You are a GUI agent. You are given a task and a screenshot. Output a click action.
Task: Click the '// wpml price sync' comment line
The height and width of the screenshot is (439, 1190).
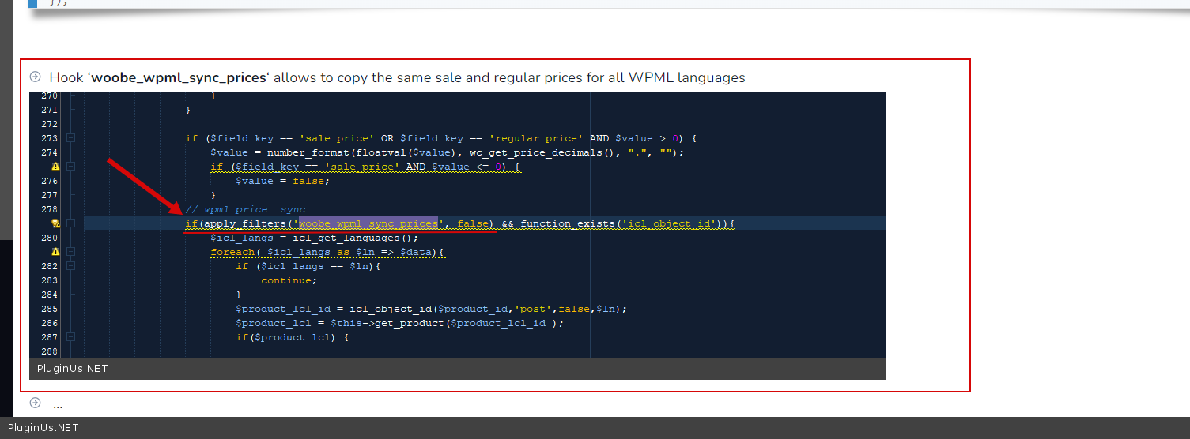(245, 210)
